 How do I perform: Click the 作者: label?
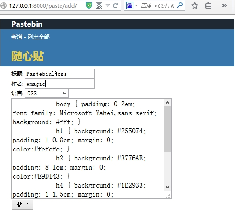(17, 84)
